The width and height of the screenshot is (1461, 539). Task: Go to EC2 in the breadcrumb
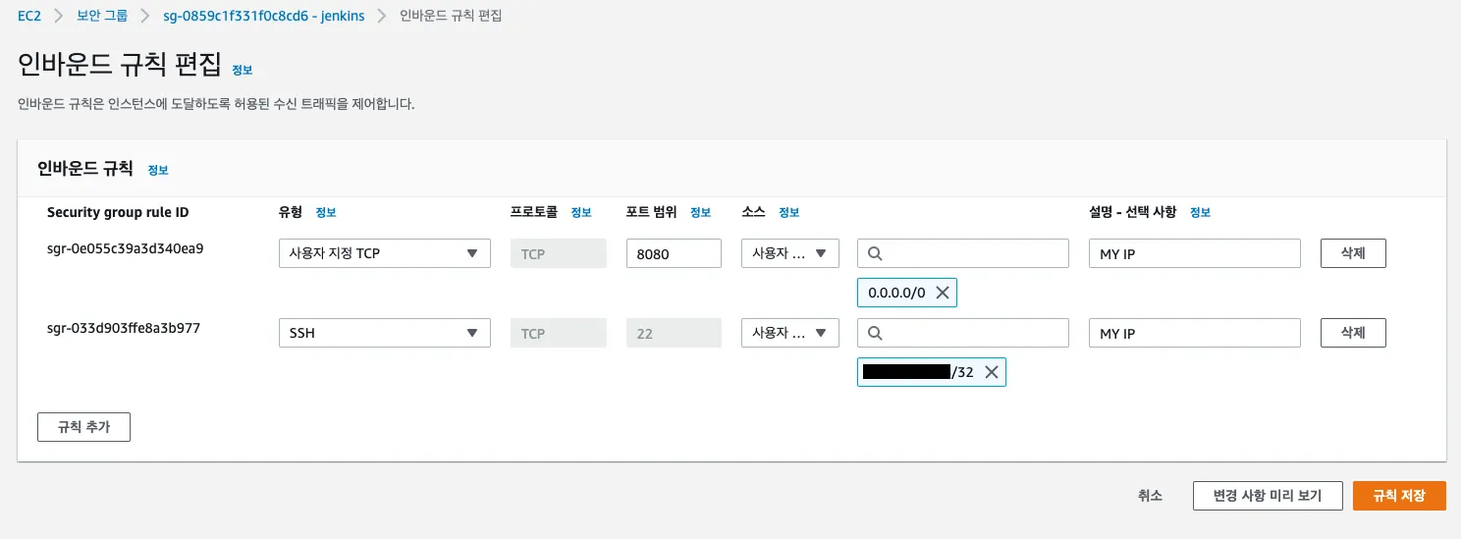29,17
